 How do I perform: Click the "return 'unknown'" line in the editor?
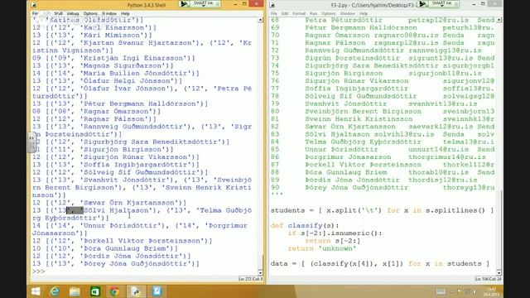click(x=322, y=248)
